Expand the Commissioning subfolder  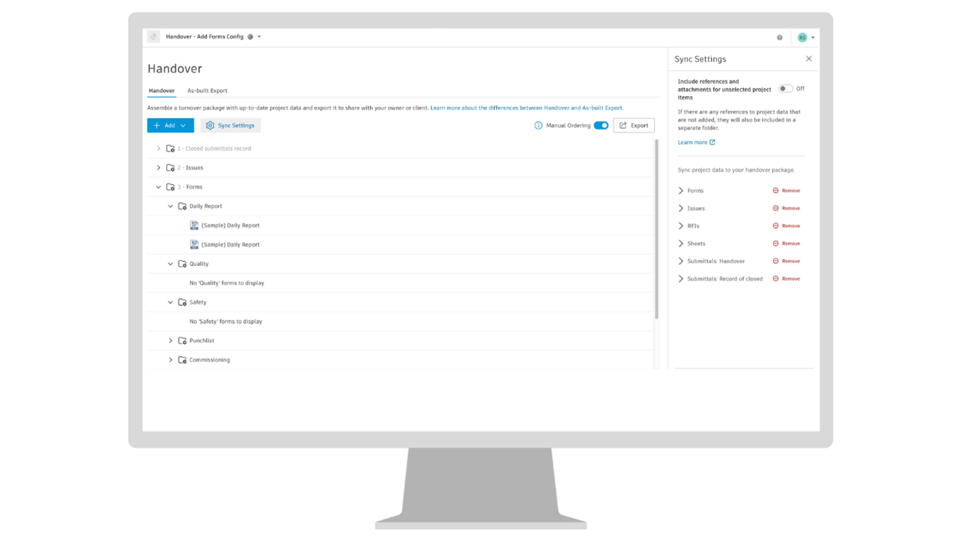point(170,359)
